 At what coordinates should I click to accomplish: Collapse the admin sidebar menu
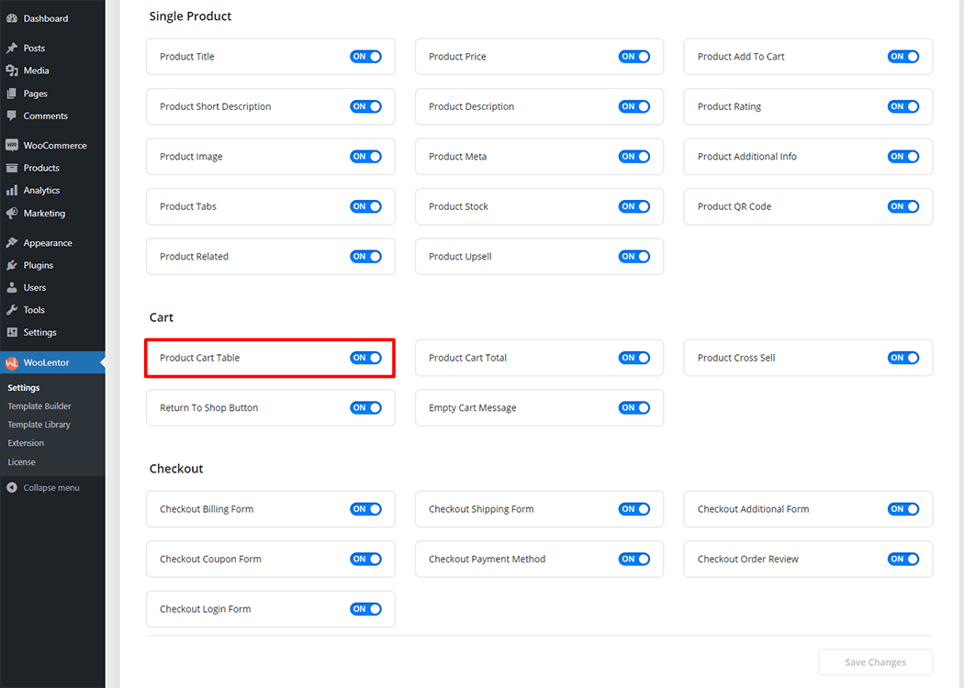pyautogui.click(x=43, y=488)
